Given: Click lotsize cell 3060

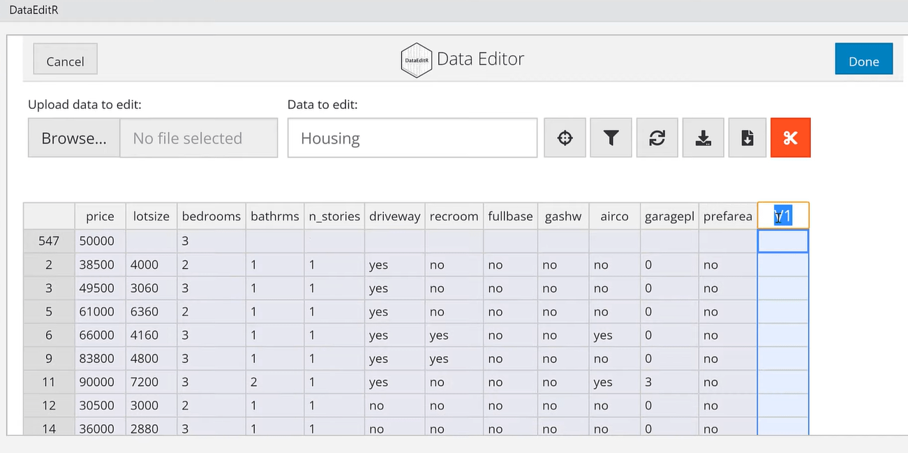Looking at the screenshot, I should pos(151,288).
